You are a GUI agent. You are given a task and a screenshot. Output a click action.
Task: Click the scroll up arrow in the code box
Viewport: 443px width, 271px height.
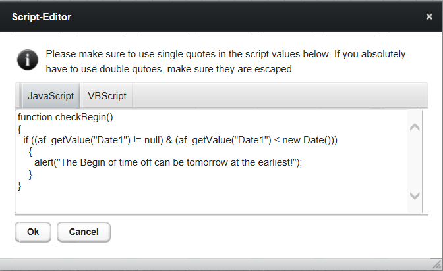click(415, 127)
